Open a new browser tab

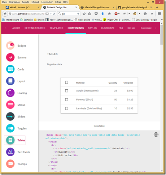click(157, 7)
